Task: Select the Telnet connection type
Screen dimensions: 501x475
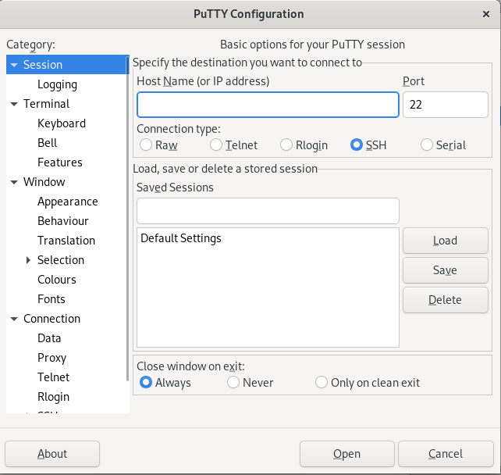Action: tap(216, 145)
